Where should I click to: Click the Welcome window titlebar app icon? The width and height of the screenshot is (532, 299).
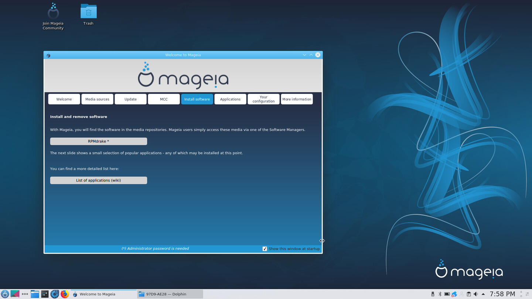click(48, 55)
